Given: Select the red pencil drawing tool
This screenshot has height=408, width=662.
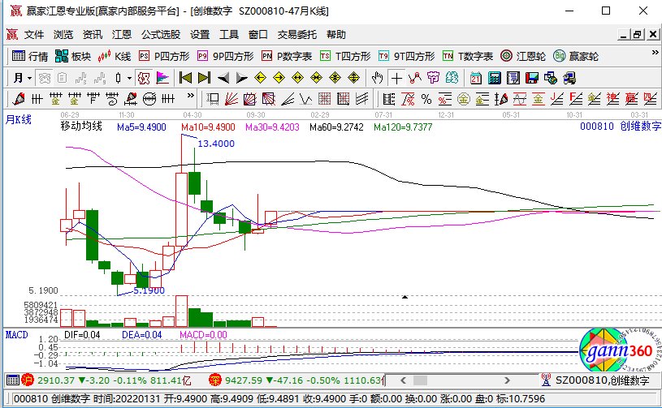Looking at the screenshot, I should (x=19, y=99).
